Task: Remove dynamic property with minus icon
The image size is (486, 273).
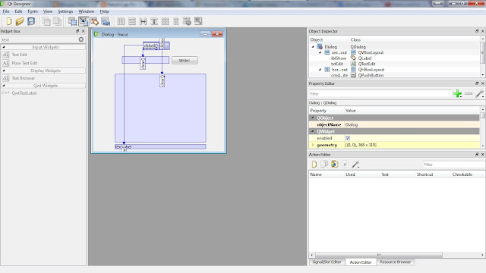Action: (469, 93)
